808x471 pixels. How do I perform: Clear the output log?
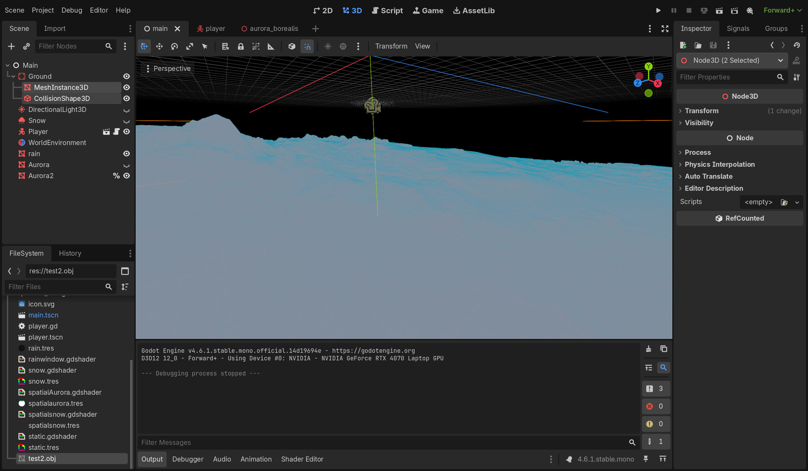point(648,349)
